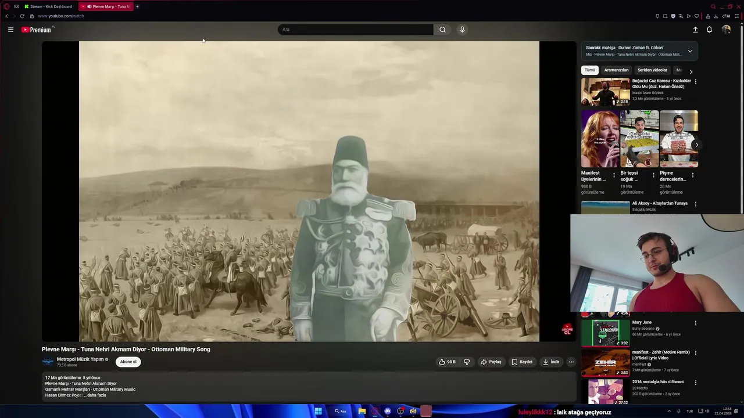Open the taskbar Ara search box
744x418 pixels.
click(341, 411)
